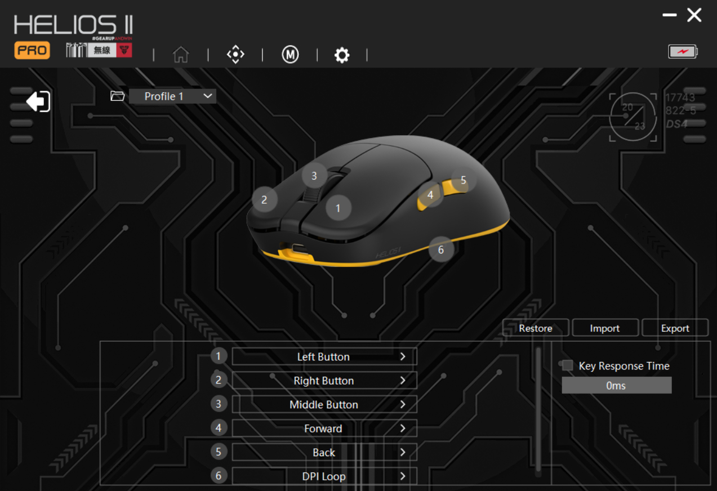The image size is (717, 491).
Task: Expand Back assignment arrow
Action: point(403,452)
